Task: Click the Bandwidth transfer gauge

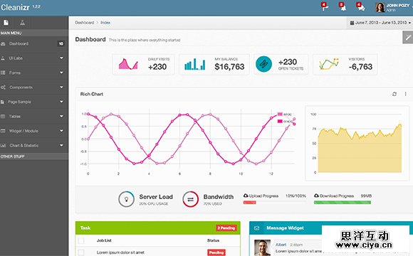Action: click(190, 199)
